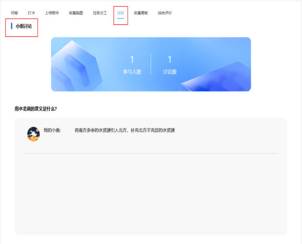Click the username 我的小鱼
This screenshot has height=244, width=302.
point(52,130)
